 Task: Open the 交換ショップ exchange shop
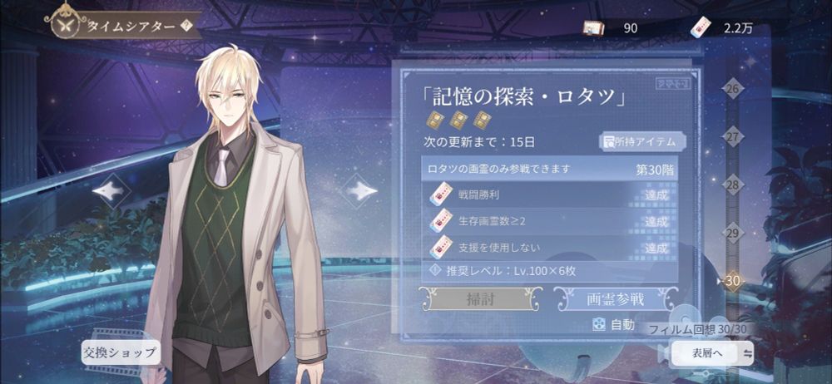tap(121, 352)
